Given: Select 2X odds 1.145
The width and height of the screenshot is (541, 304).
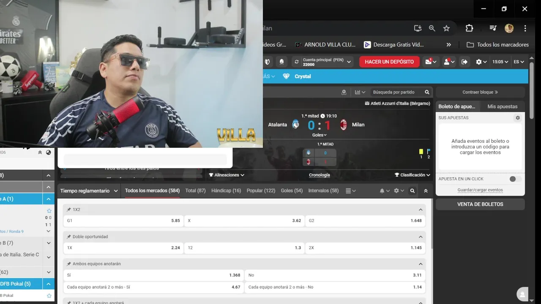Looking at the screenshot, I should pyautogui.click(x=365, y=248).
